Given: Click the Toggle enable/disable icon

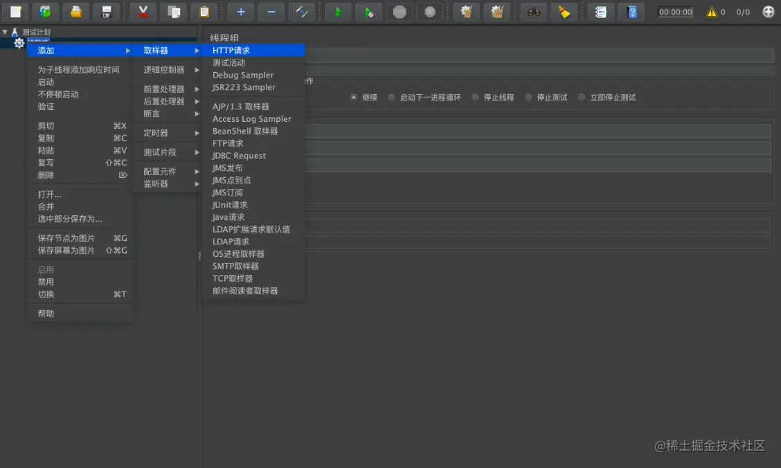Looking at the screenshot, I should tap(302, 12).
